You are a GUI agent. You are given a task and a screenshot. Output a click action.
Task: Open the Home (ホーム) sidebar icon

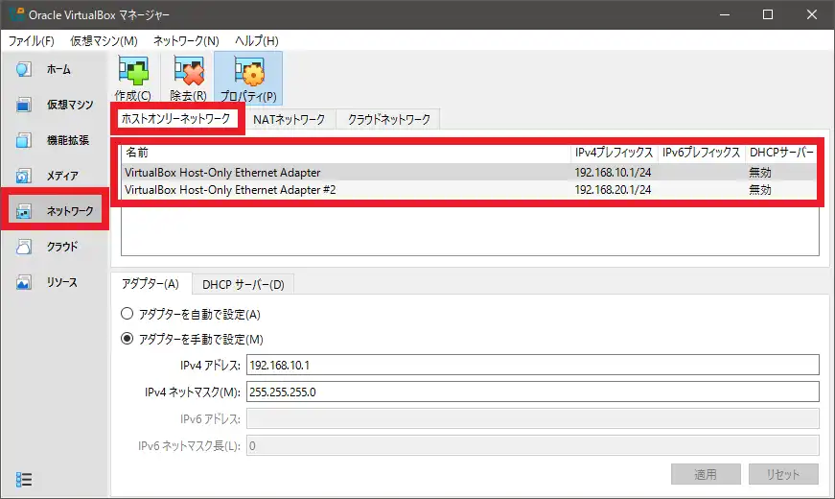(x=23, y=69)
